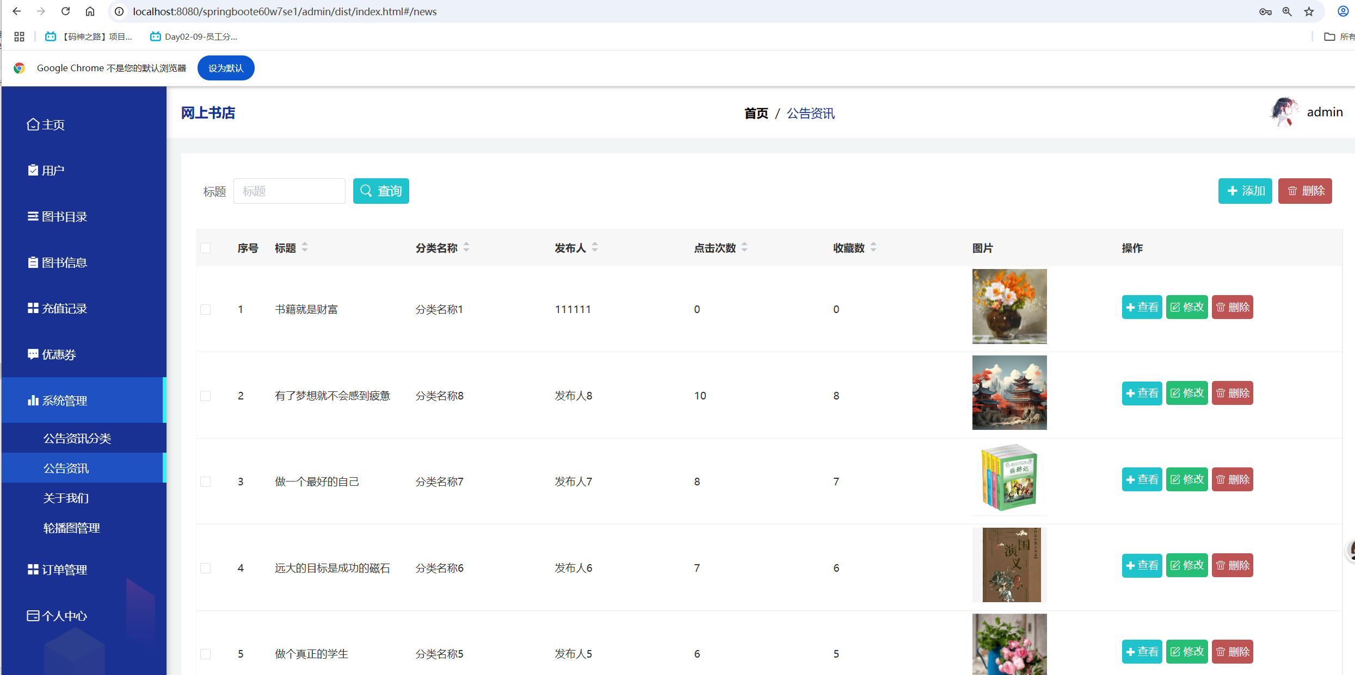The height and width of the screenshot is (675, 1355).
Task: Click the browser zoom magnifier icon
Action: [1287, 11]
